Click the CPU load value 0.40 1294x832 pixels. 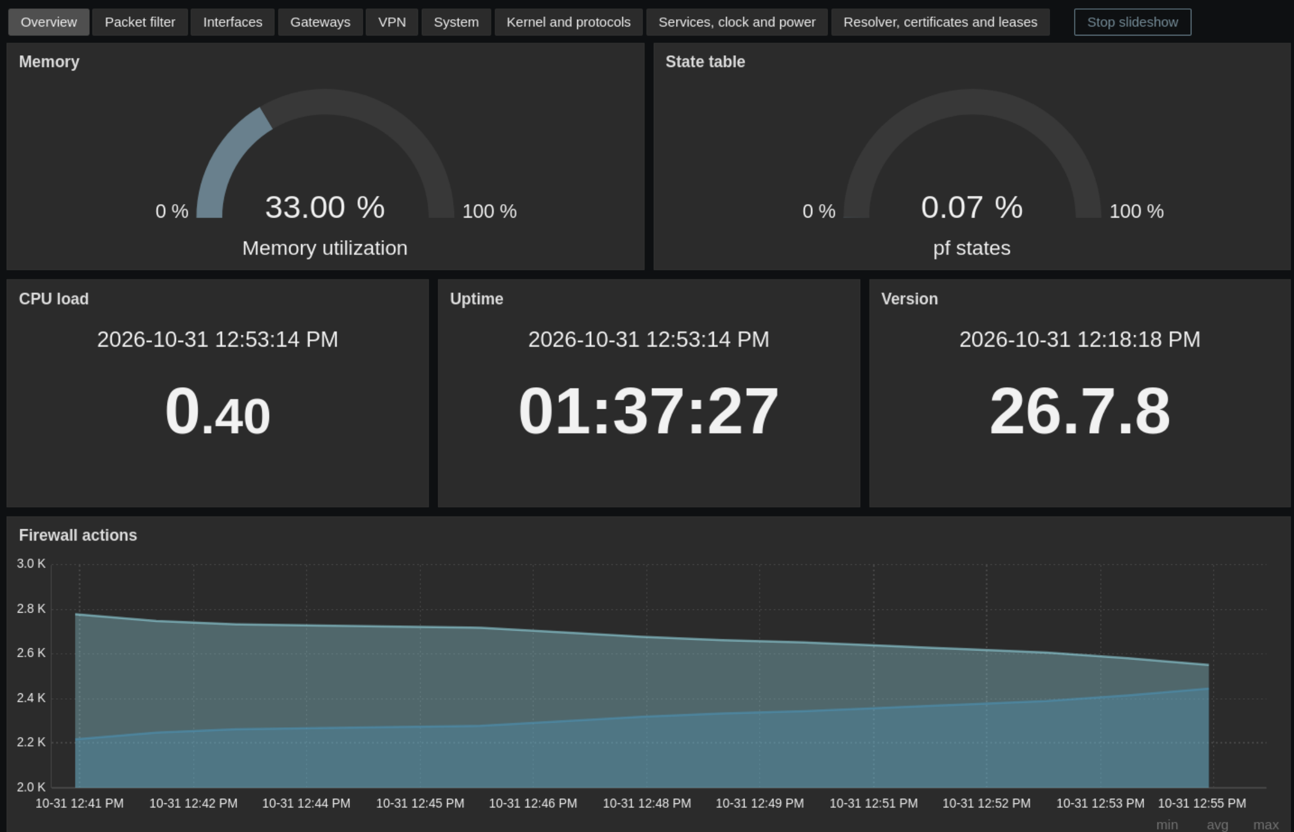(217, 411)
